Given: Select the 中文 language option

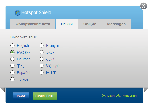Looking at the screenshot, I should coord(12,66).
